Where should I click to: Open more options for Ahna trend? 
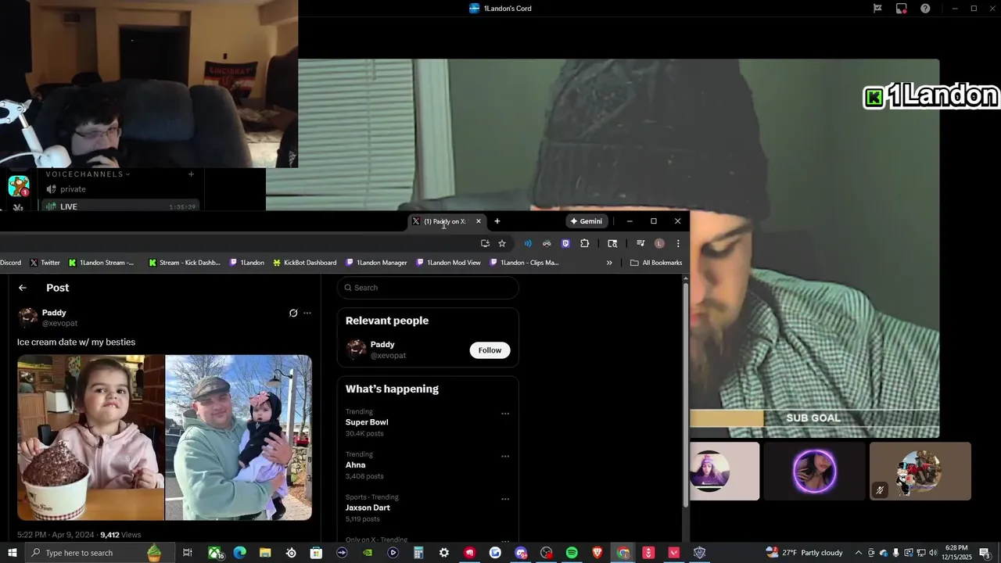pyautogui.click(x=505, y=457)
